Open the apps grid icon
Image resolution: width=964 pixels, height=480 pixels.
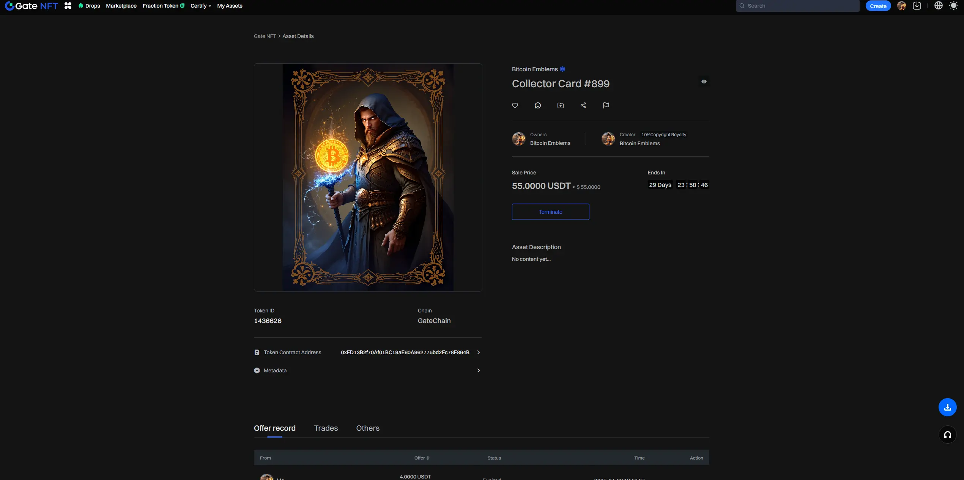(x=68, y=6)
